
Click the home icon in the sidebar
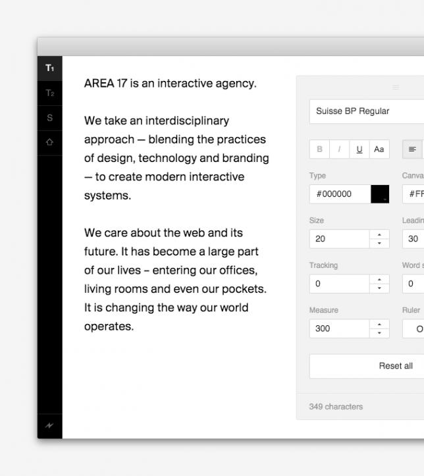point(50,143)
